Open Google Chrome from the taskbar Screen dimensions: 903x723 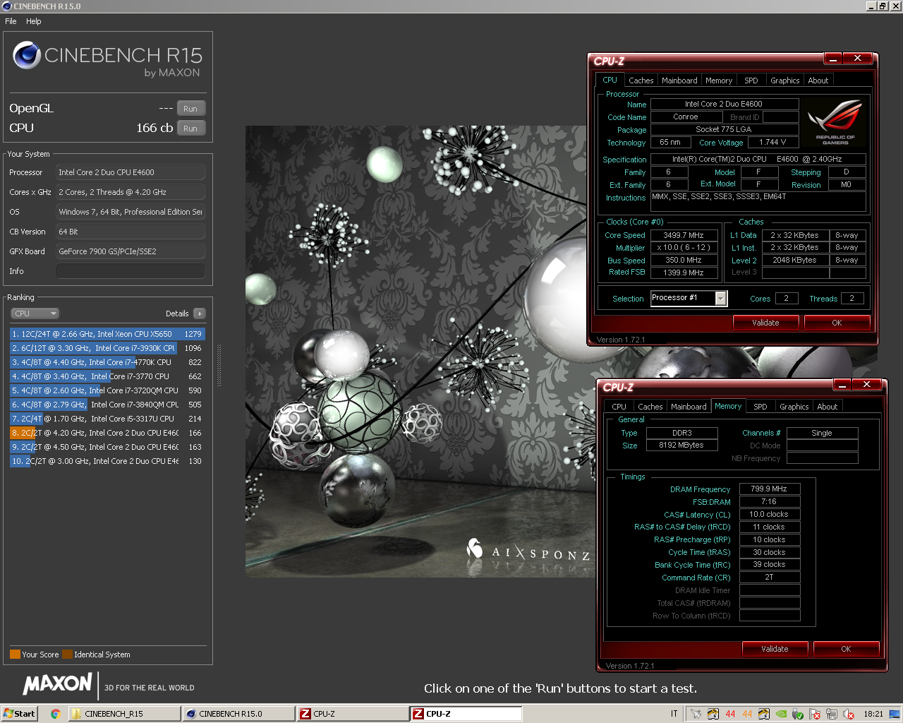[x=55, y=714]
